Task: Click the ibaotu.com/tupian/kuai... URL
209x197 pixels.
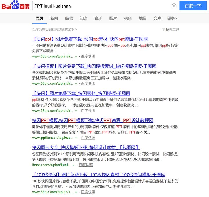Action: pos(51,165)
